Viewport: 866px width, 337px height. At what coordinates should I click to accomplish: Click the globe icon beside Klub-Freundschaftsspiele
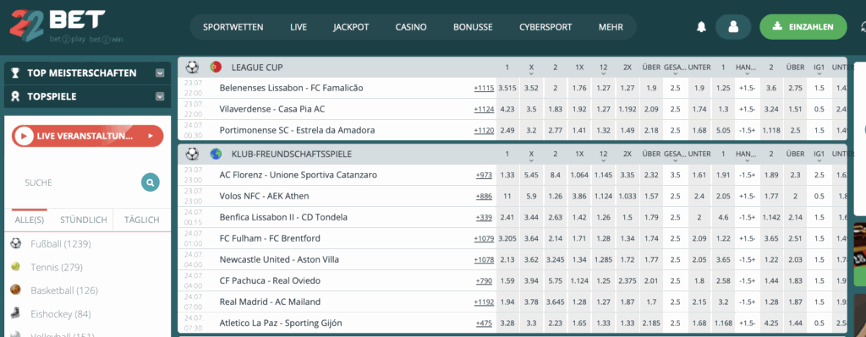pyautogui.click(x=216, y=154)
